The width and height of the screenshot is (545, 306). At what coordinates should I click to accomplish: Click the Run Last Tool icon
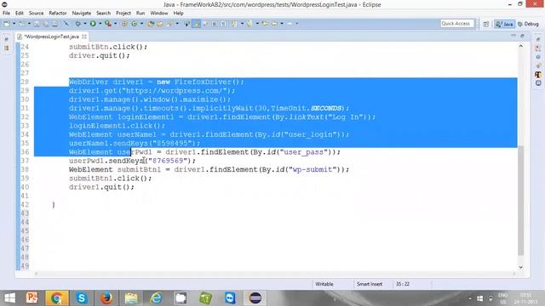(108, 24)
